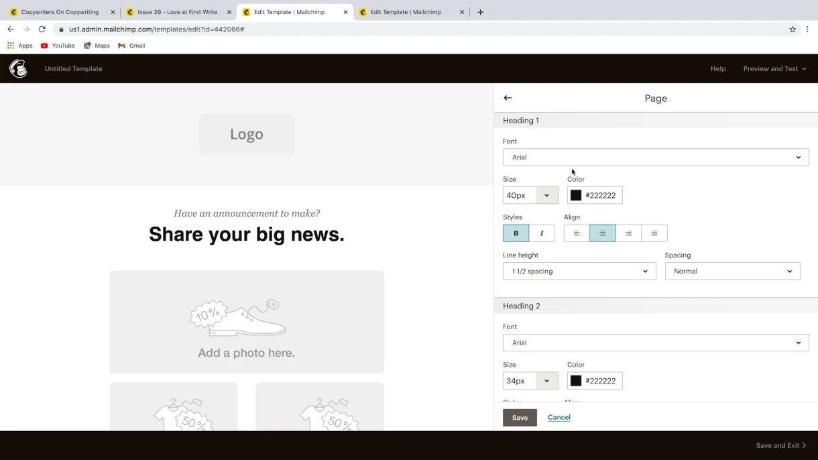This screenshot has width=818, height=460.
Task: Click Heading 1 color swatch
Action: coord(576,195)
